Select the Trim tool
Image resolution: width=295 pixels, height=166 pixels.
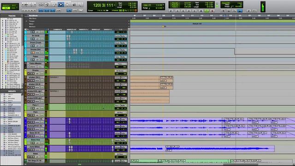point(54,5)
